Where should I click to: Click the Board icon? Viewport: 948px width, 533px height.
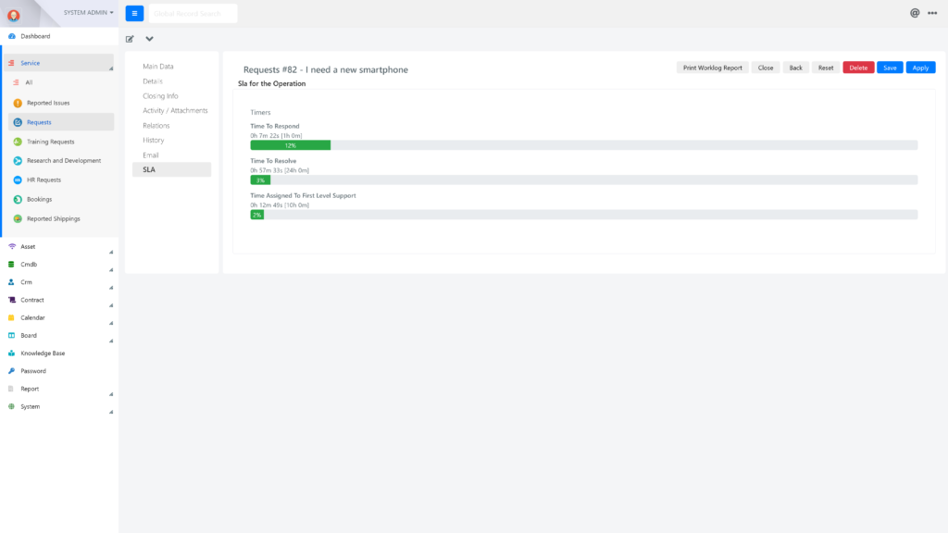[x=11, y=335]
